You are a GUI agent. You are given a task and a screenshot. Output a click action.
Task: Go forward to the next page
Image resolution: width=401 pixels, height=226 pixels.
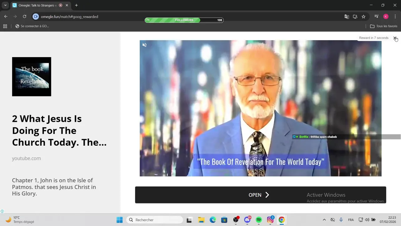click(15, 17)
